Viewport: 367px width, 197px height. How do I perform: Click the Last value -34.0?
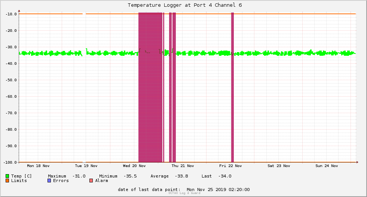click(225, 176)
